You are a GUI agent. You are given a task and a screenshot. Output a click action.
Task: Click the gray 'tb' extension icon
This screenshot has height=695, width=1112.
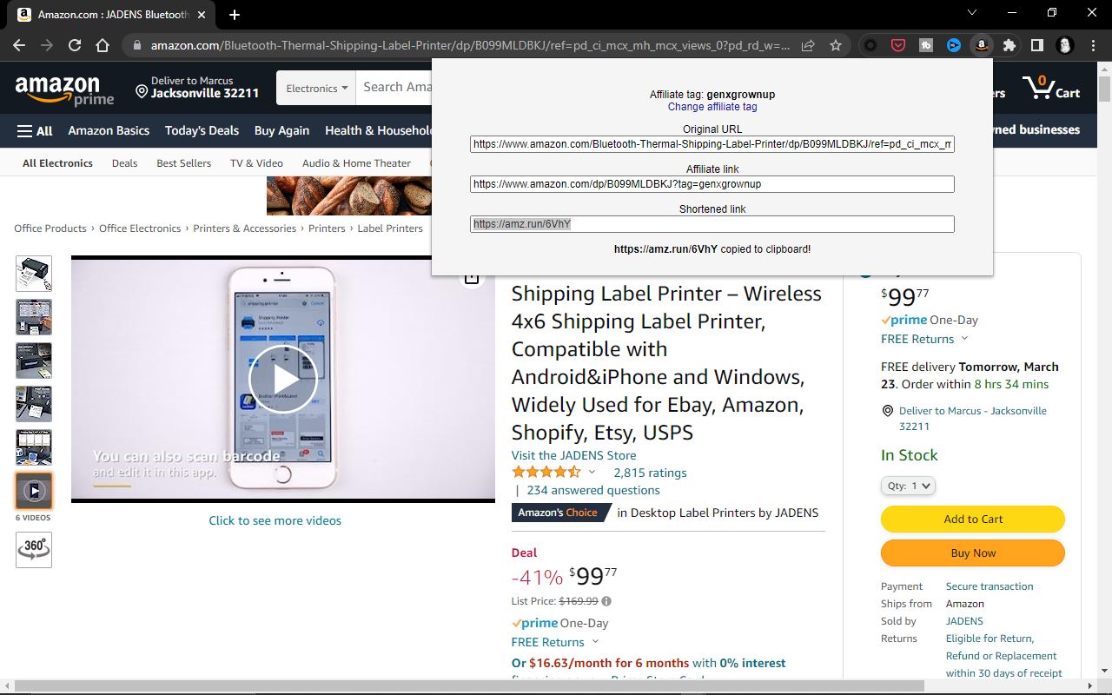(926, 45)
